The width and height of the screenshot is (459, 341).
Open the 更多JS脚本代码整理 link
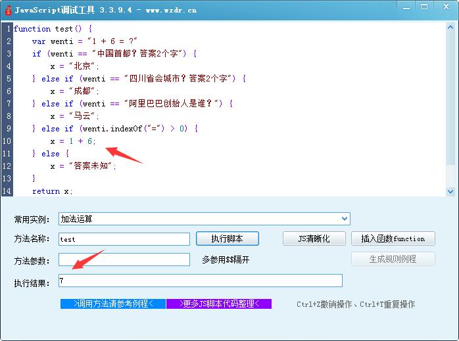point(218,304)
